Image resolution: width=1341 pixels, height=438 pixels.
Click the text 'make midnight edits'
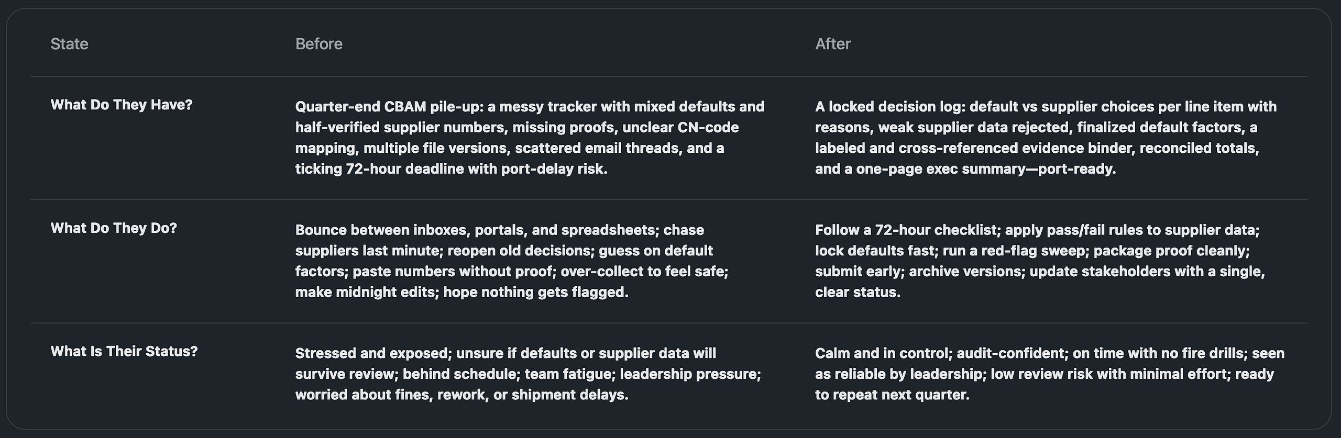365,292
